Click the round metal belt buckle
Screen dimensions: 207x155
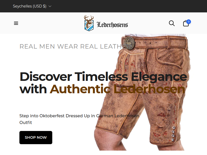[x=130, y=43]
